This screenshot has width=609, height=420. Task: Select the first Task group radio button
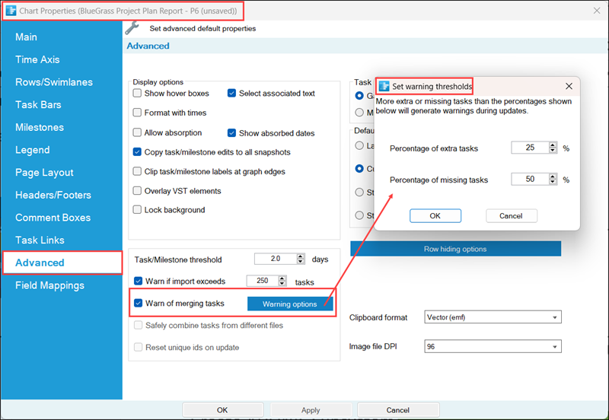[359, 96]
